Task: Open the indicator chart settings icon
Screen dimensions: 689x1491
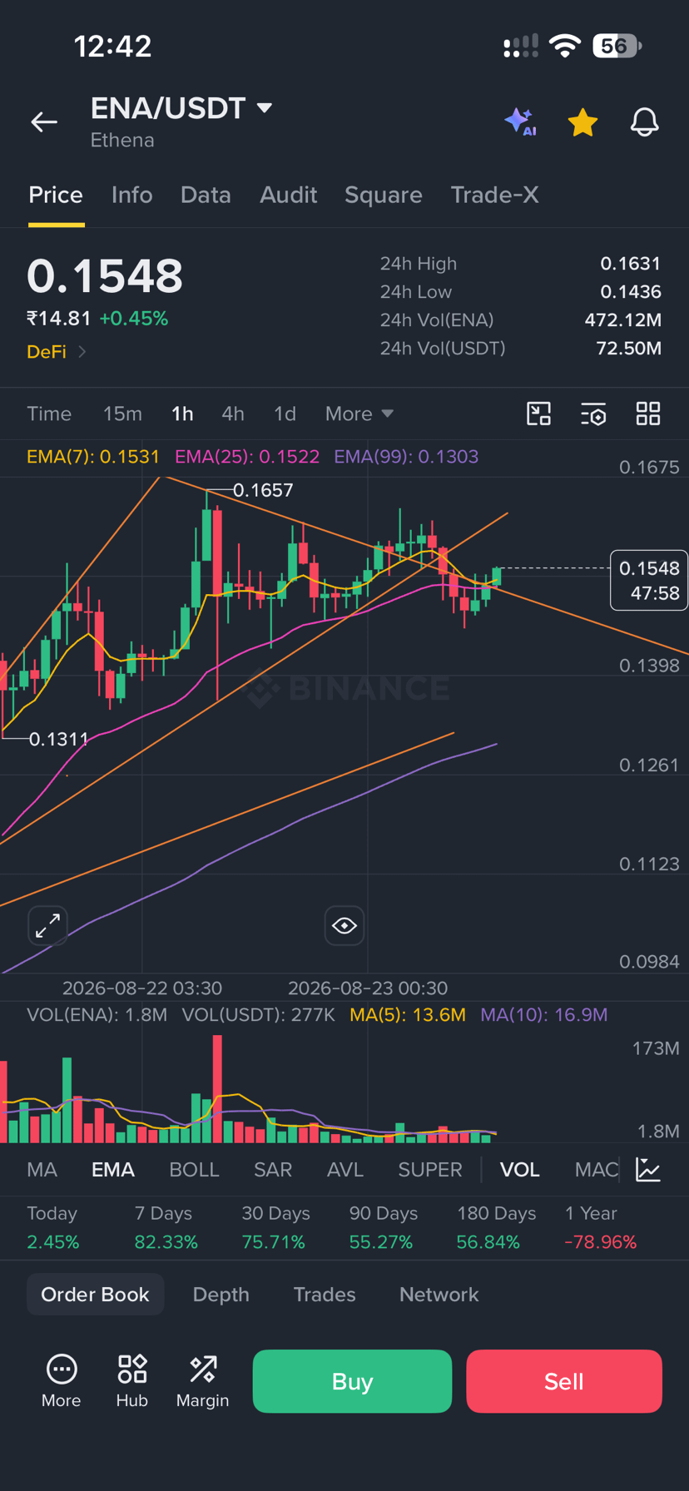Action: pyautogui.click(x=648, y=1169)
